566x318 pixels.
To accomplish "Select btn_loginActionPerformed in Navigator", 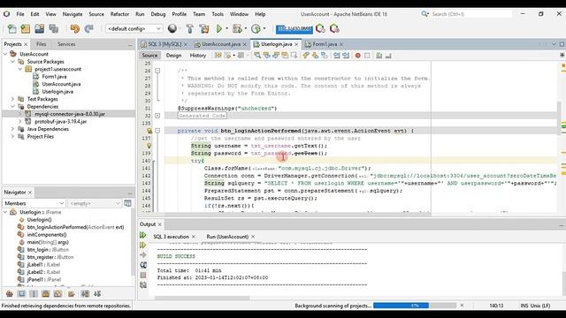I will (75, 227).
